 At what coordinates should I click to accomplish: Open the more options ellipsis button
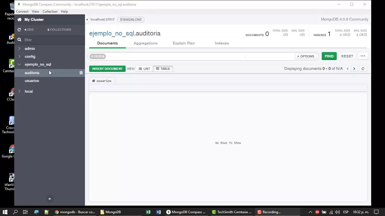(x=363, y=56)
